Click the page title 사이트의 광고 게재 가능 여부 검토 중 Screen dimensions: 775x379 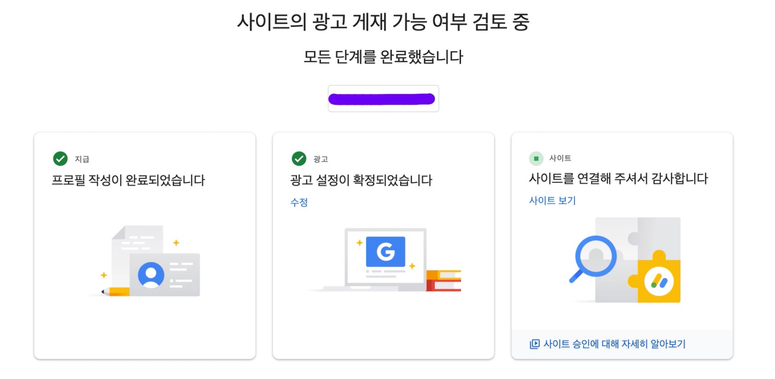(x=383, y=22)
